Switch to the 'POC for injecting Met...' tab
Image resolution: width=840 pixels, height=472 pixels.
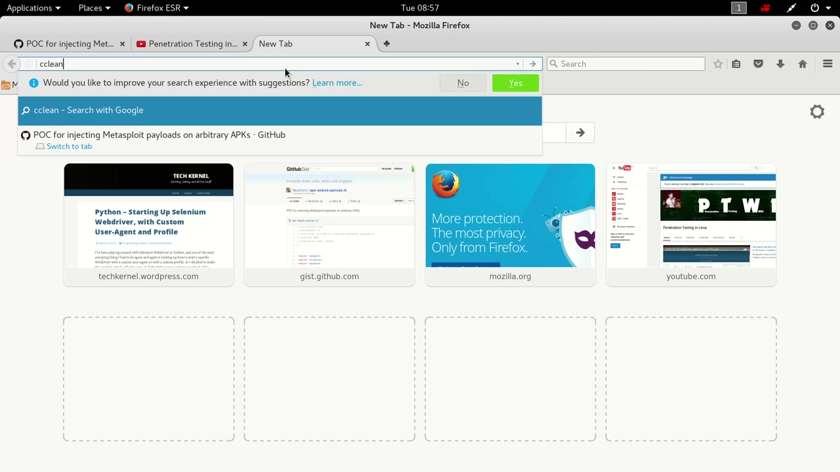(x=68, y=44)
